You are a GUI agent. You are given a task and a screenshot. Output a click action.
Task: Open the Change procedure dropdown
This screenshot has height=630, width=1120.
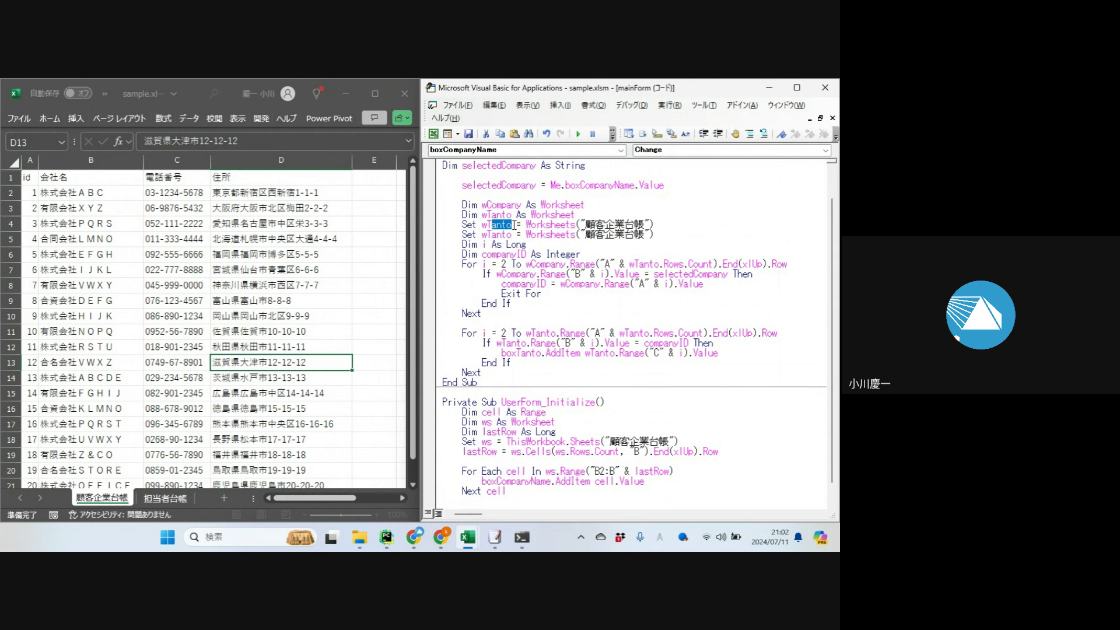click(x=825, y=150)
